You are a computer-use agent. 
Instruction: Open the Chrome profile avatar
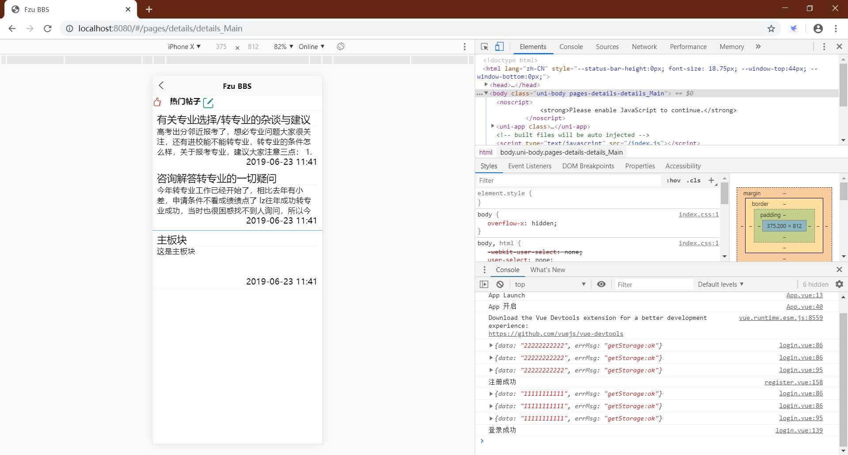(818, 28)
